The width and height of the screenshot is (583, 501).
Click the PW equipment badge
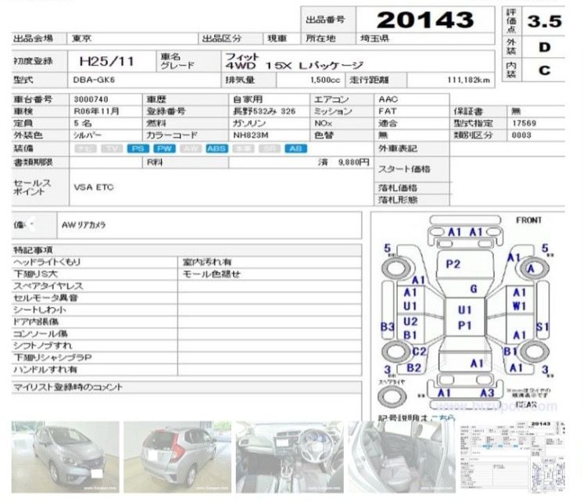coord(164,149)
